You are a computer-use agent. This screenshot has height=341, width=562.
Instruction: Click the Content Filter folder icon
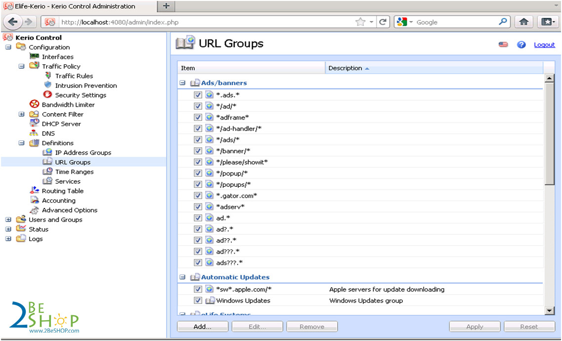tap(34, 114)
